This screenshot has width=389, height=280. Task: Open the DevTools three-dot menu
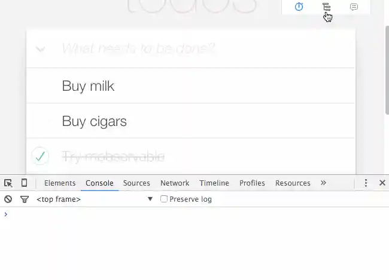tap(366, 183)
